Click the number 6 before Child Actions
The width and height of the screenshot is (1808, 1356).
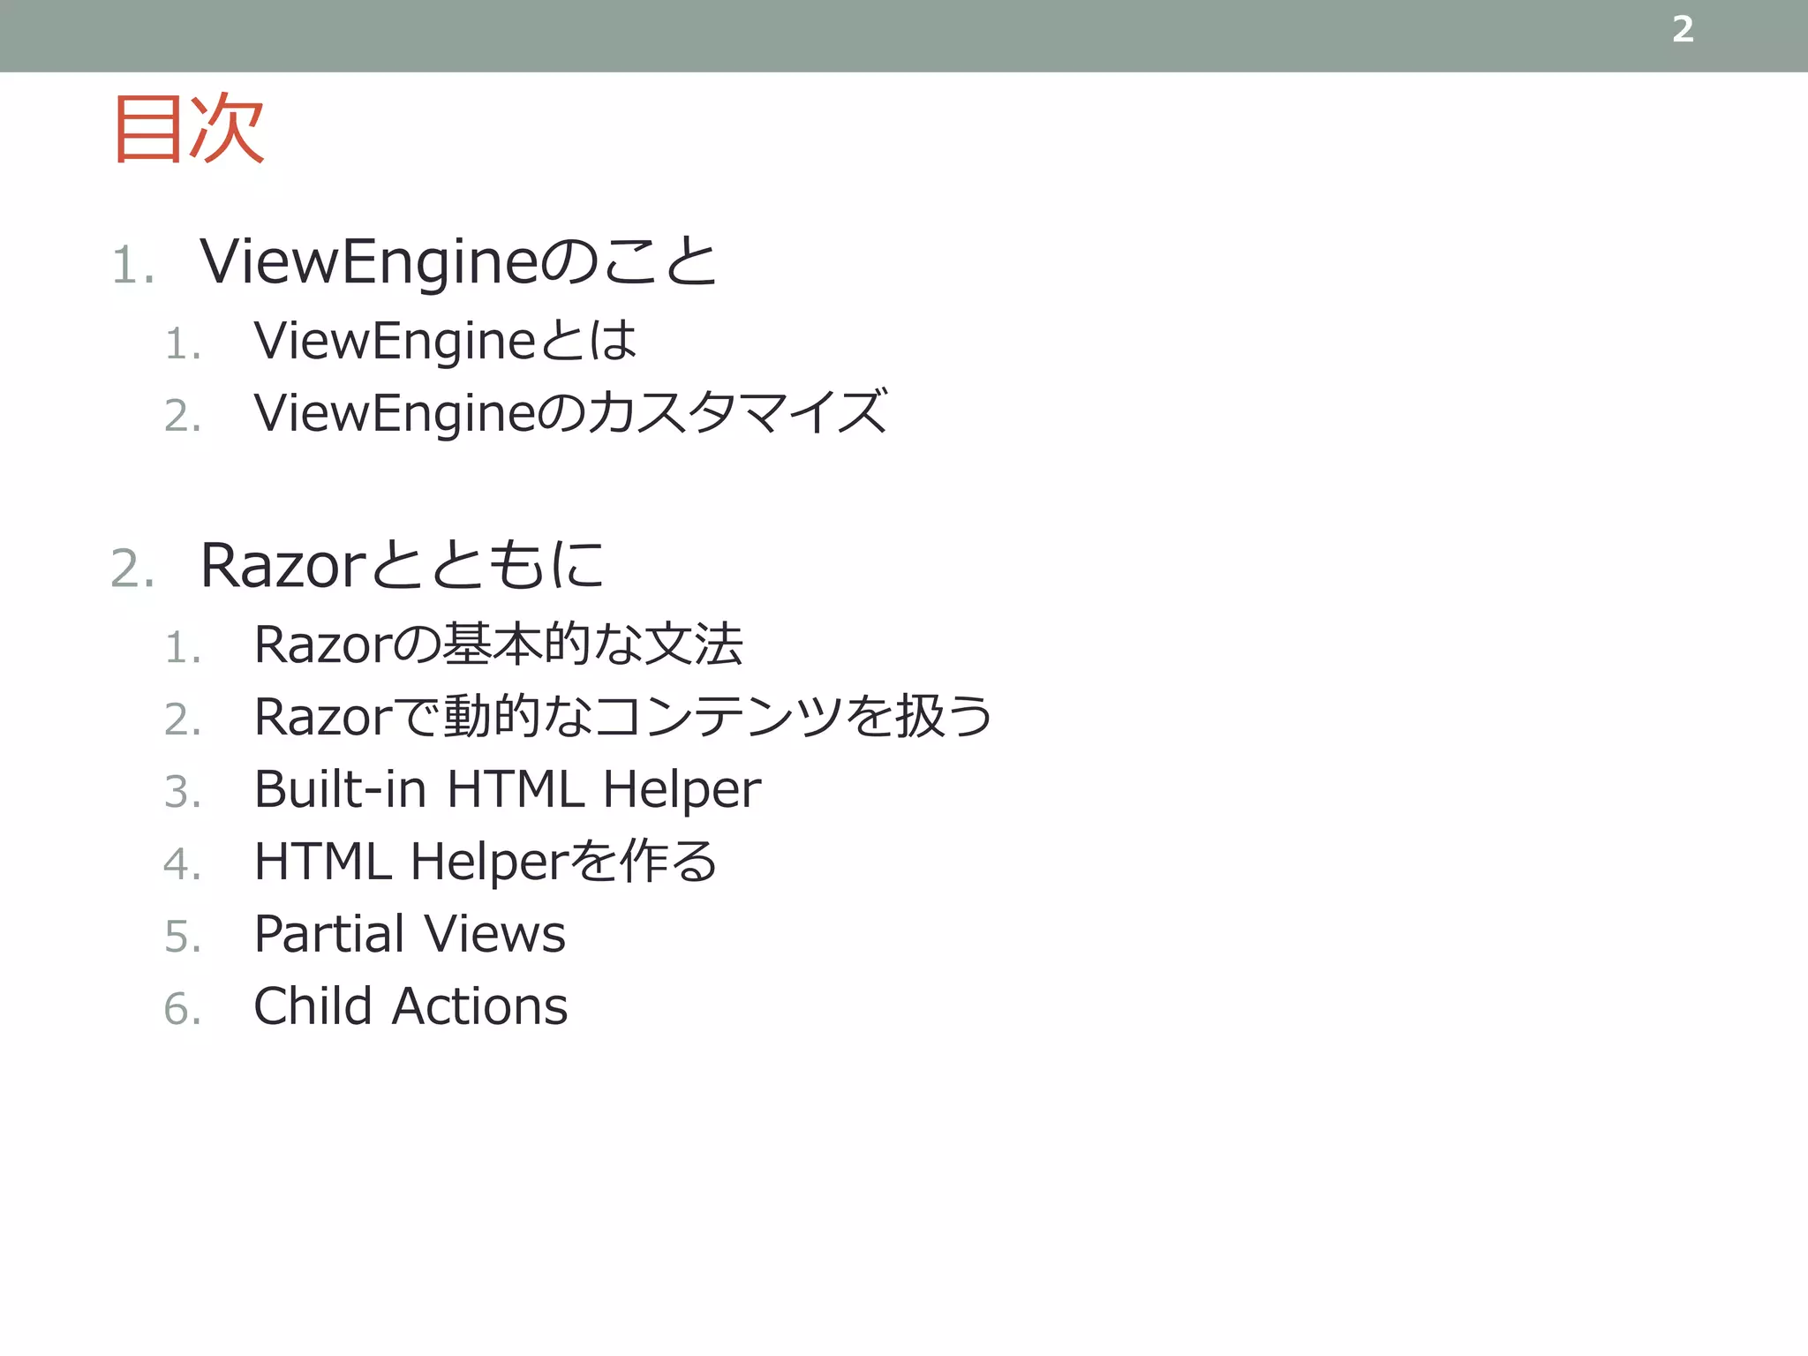point(182,1009)
